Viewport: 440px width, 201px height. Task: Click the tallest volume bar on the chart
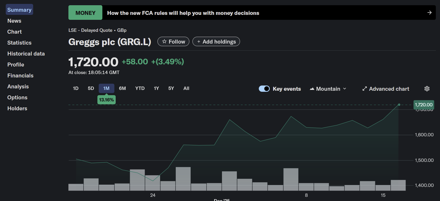pos(183,179)
